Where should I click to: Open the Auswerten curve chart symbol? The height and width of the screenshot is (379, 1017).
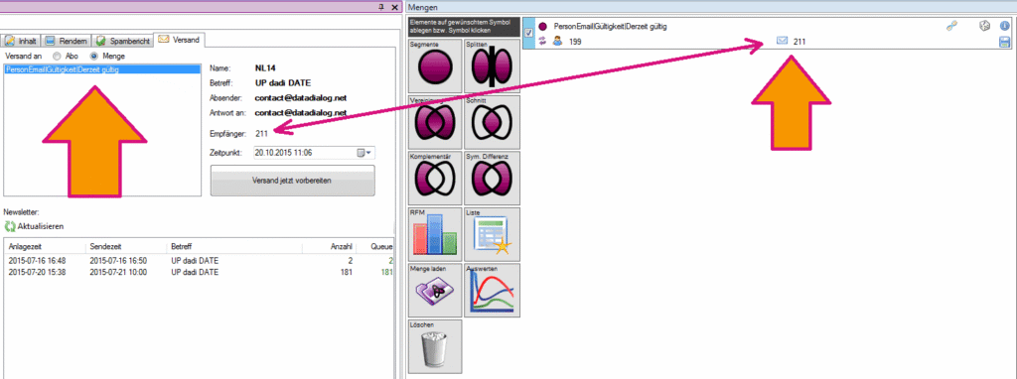492,291
